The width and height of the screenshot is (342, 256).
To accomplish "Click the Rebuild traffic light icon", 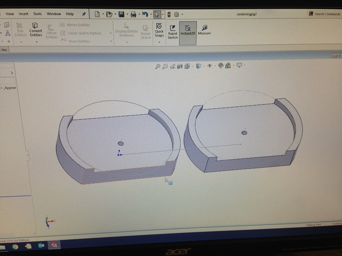I will pos(169,14).
